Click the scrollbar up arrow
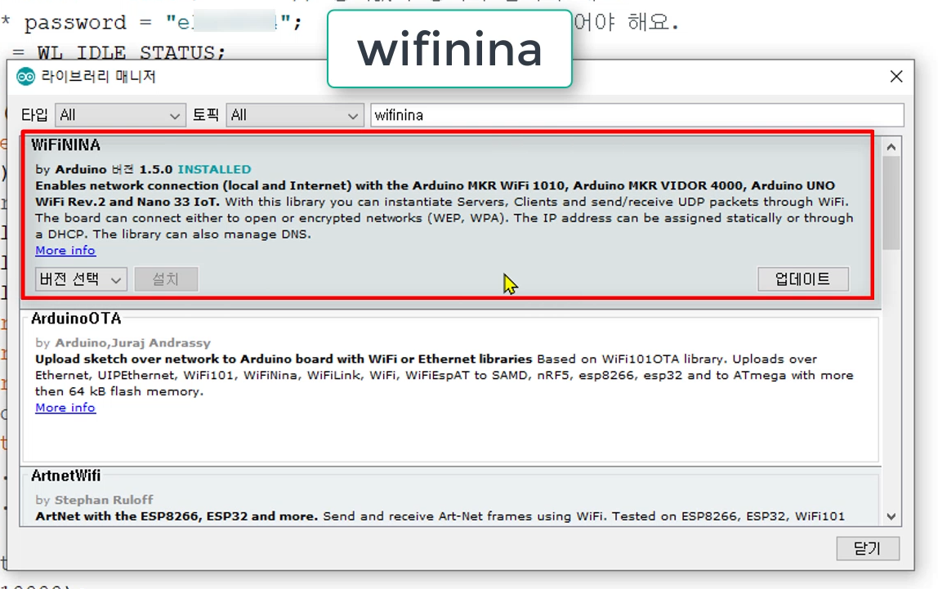 [x=891, y=147]
